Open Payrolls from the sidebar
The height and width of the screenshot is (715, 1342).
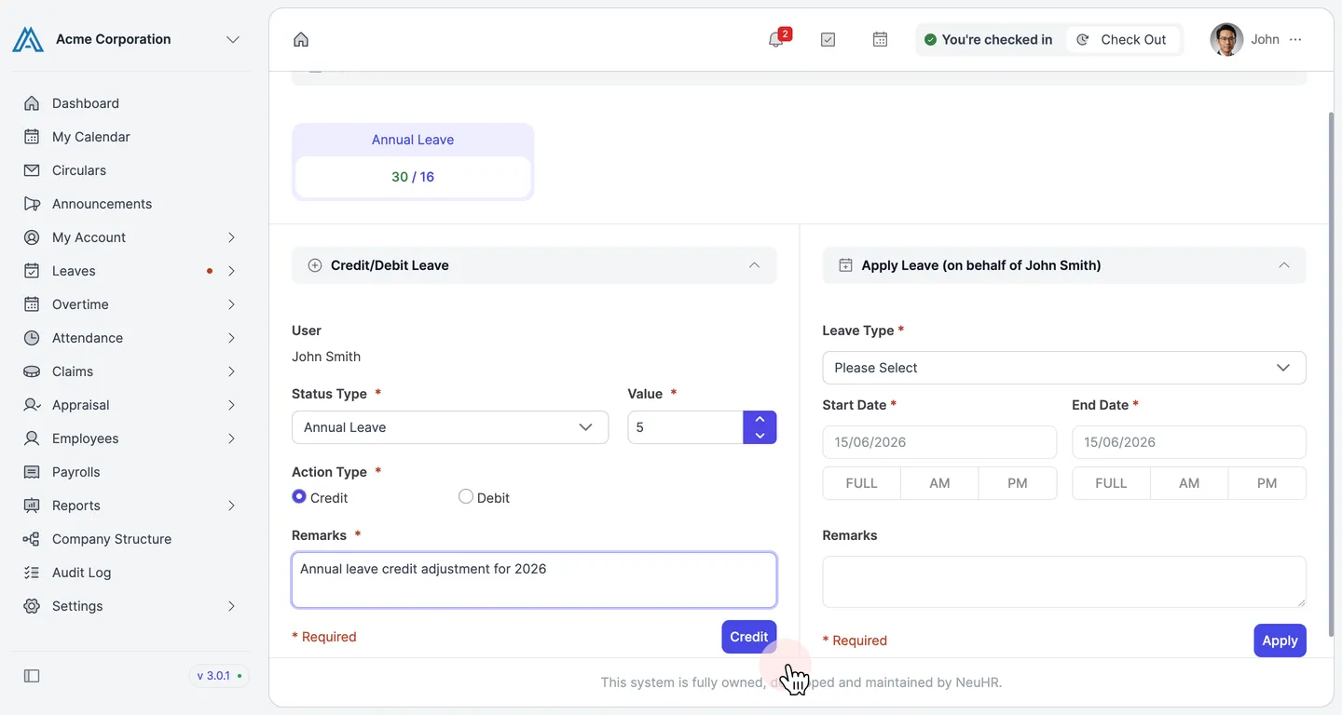click(76, 472)
